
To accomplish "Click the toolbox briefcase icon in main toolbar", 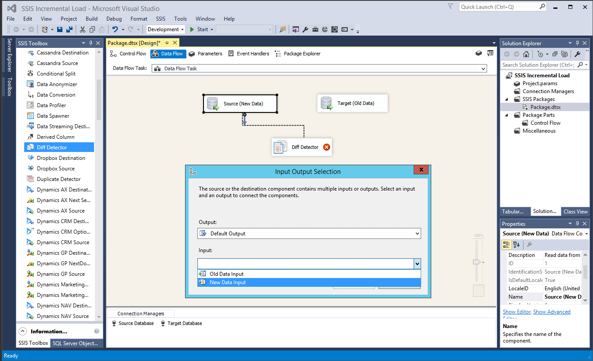I will click(x=316, y=29).
